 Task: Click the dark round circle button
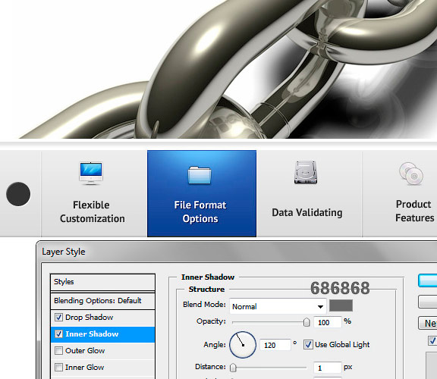(x=18, y=194)
